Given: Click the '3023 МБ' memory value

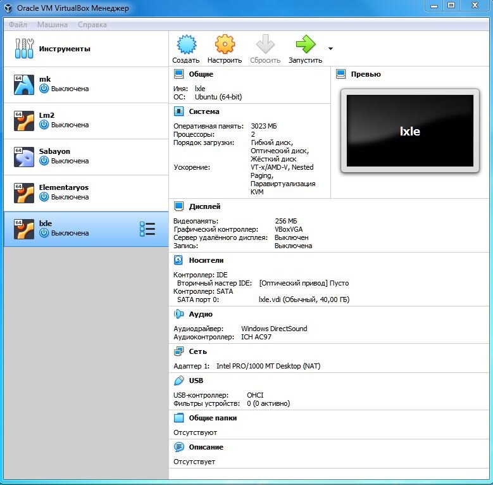Looking at the screenshot, I should tap(264, 126).
